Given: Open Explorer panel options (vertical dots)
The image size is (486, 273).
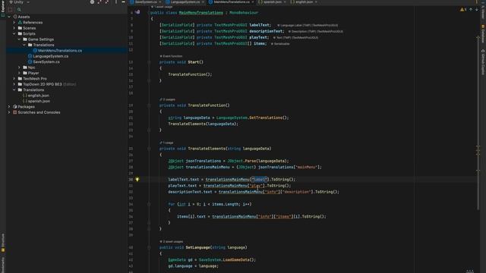Looking at the screenshot, I should pyautogui.click(x=116, y=2).
